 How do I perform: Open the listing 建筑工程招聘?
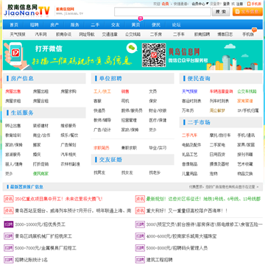tap(160, 260)
